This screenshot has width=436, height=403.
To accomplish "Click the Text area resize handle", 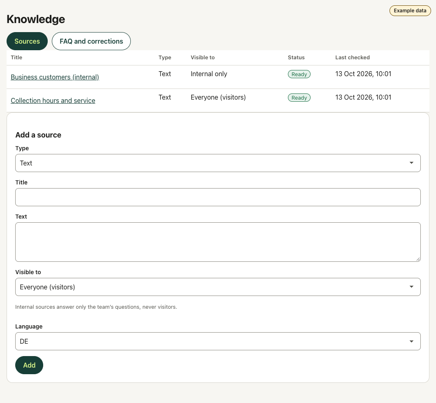I will (x=418, y=259).
